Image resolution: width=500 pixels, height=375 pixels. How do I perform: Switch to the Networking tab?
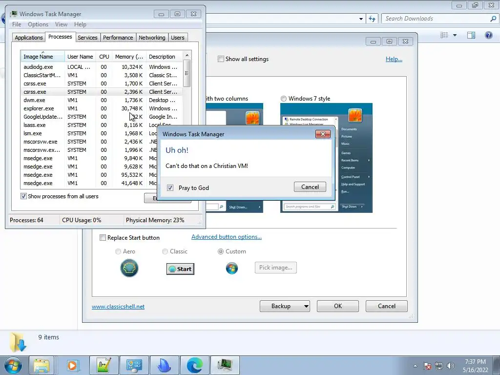coord(152,38)
